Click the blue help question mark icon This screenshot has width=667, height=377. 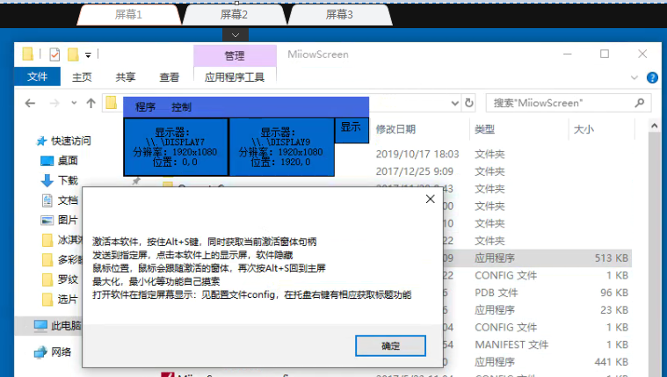click(652, 77)
